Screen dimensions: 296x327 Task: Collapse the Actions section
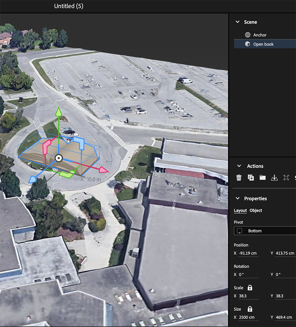239,166
